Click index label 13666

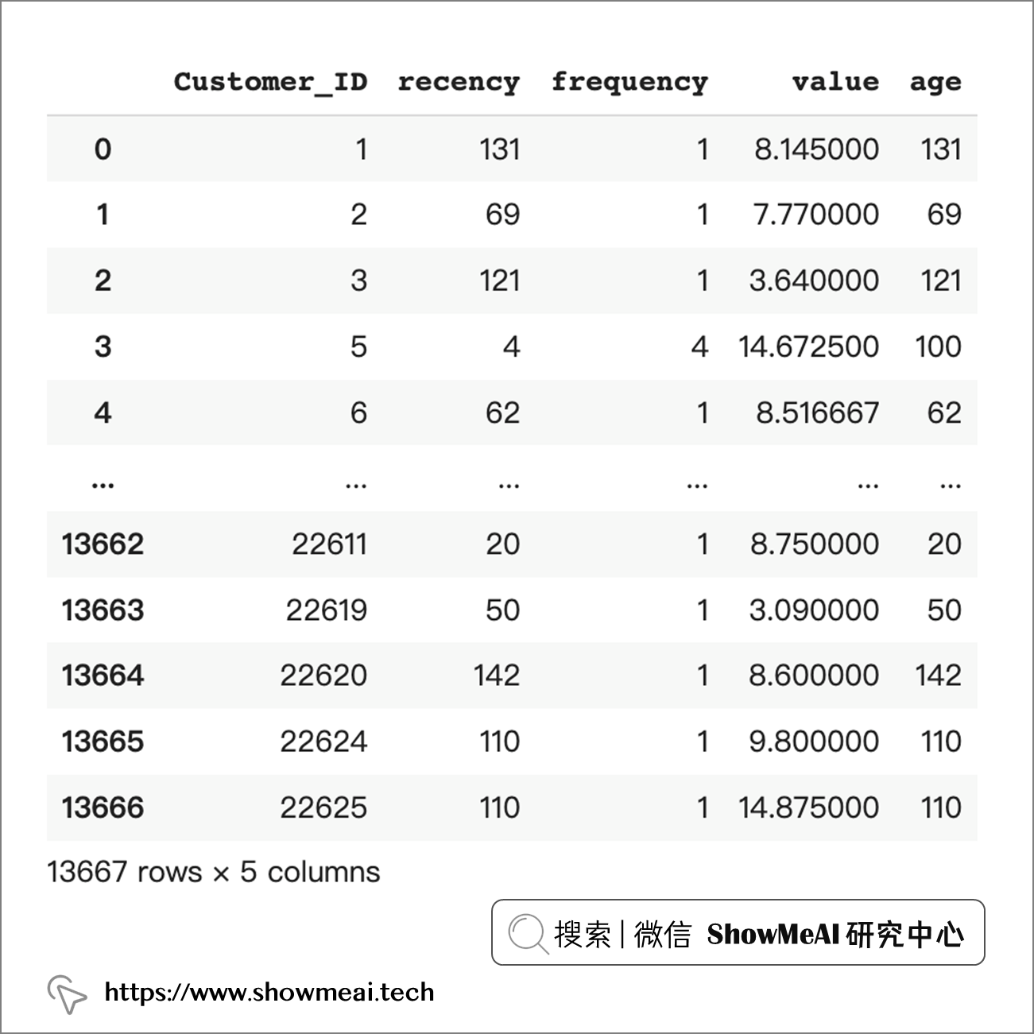click(x=103, y=807)
